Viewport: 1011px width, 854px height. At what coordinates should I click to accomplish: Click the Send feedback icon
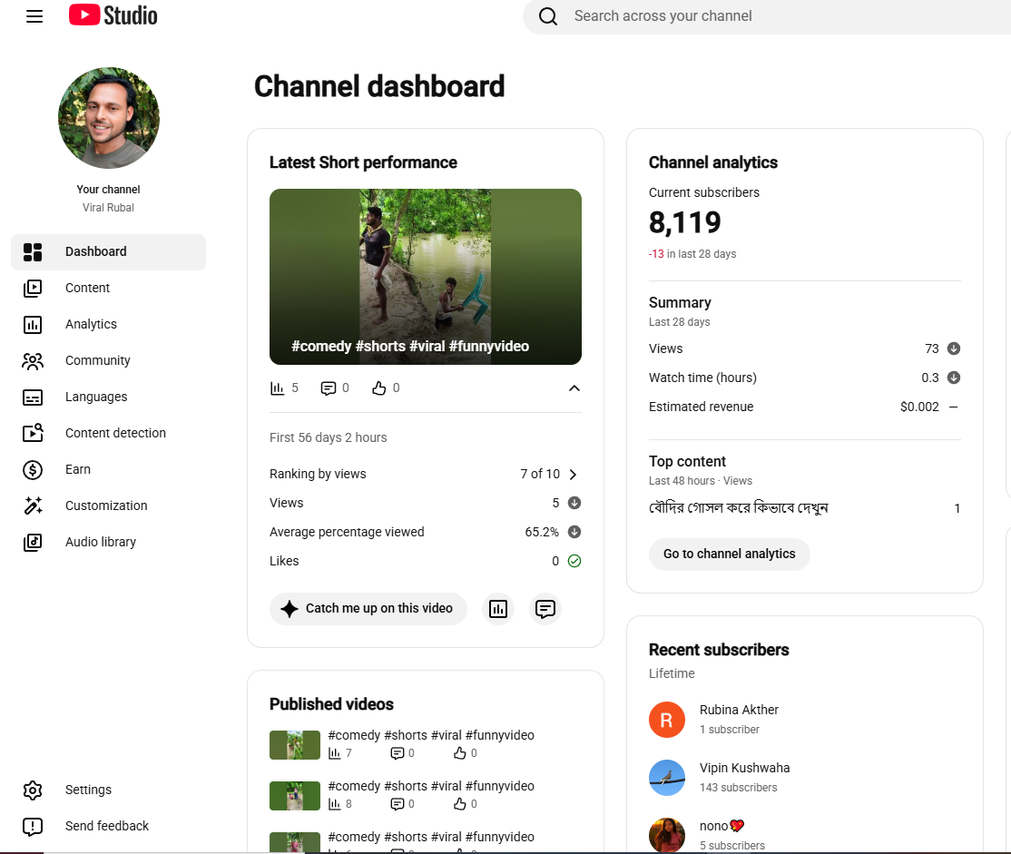tap(33, 826)
